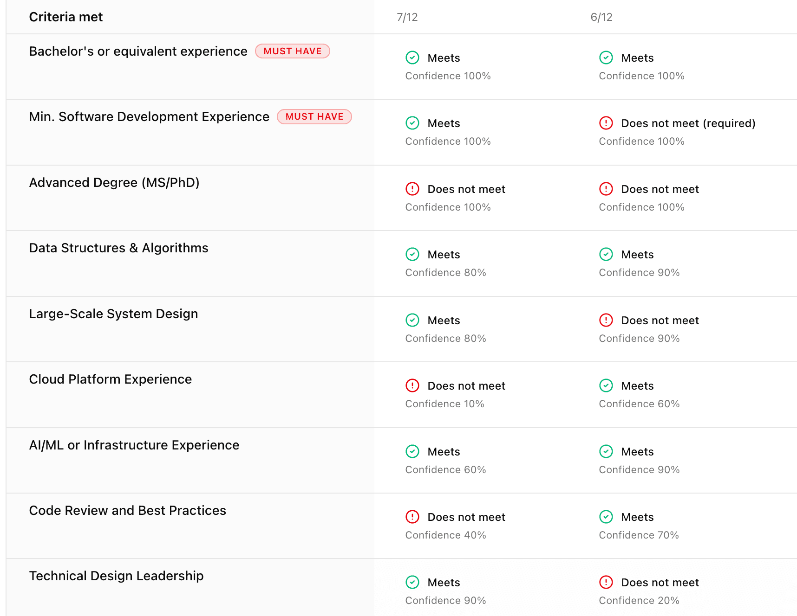This screenshot has width=797, height=616.
Task: Click red alert icon for Large-Scale System Design
Action: click(x=606, y=320)
